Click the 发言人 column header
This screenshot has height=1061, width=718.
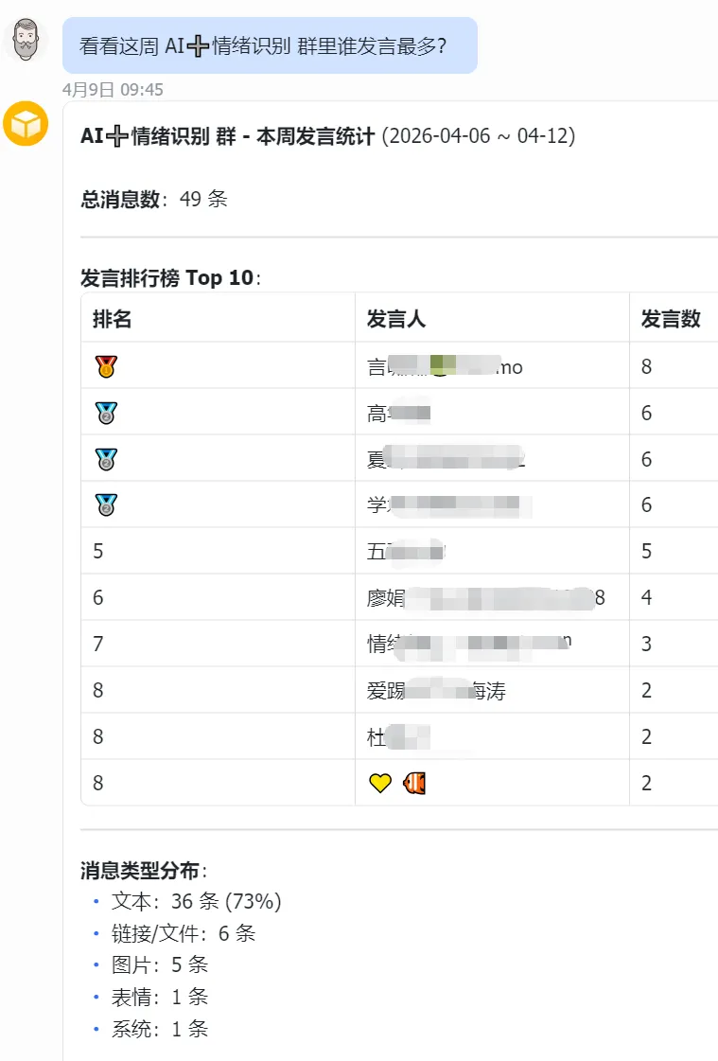pos(395,319)
